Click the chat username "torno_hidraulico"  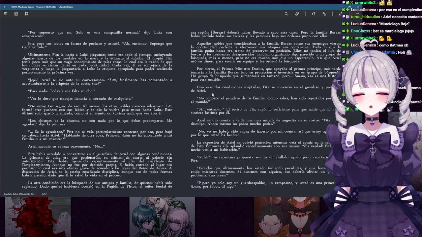366,17
